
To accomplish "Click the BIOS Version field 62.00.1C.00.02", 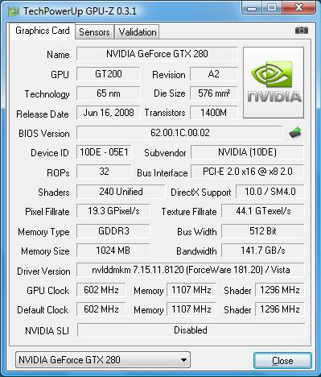I will (179, 133).
